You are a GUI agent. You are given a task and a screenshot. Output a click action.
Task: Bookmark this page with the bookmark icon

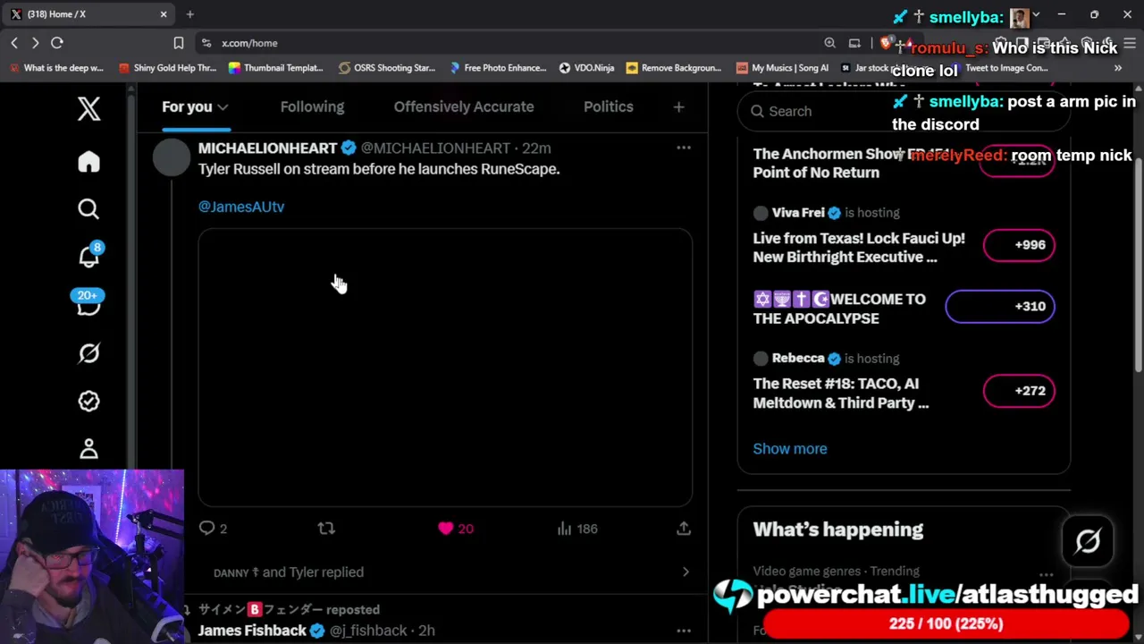tap(179, 43)
